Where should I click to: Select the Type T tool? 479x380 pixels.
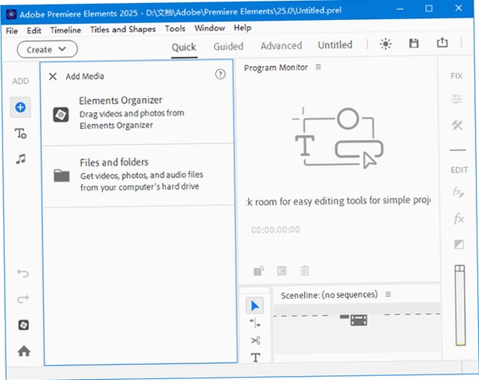click(x=255, y=358)
